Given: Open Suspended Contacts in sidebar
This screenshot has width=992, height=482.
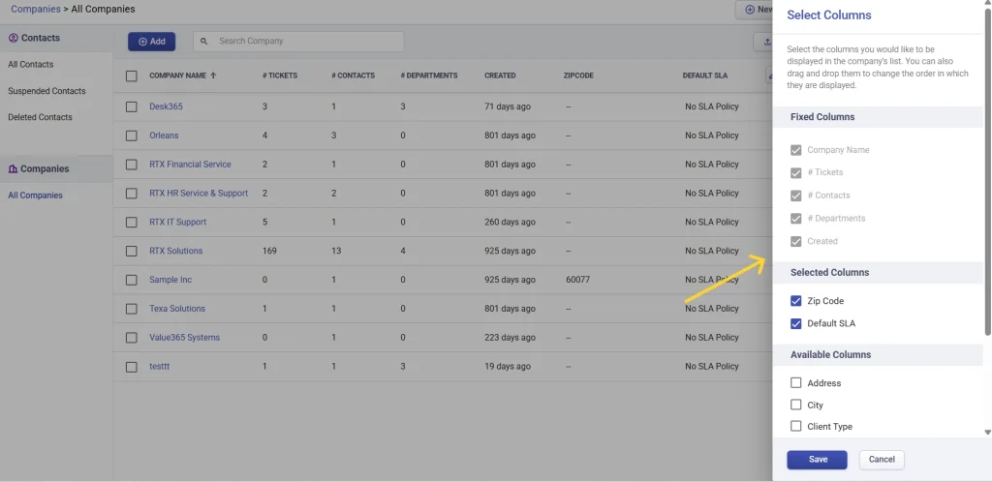Looking at the screenshot, I should pos(46,91).
